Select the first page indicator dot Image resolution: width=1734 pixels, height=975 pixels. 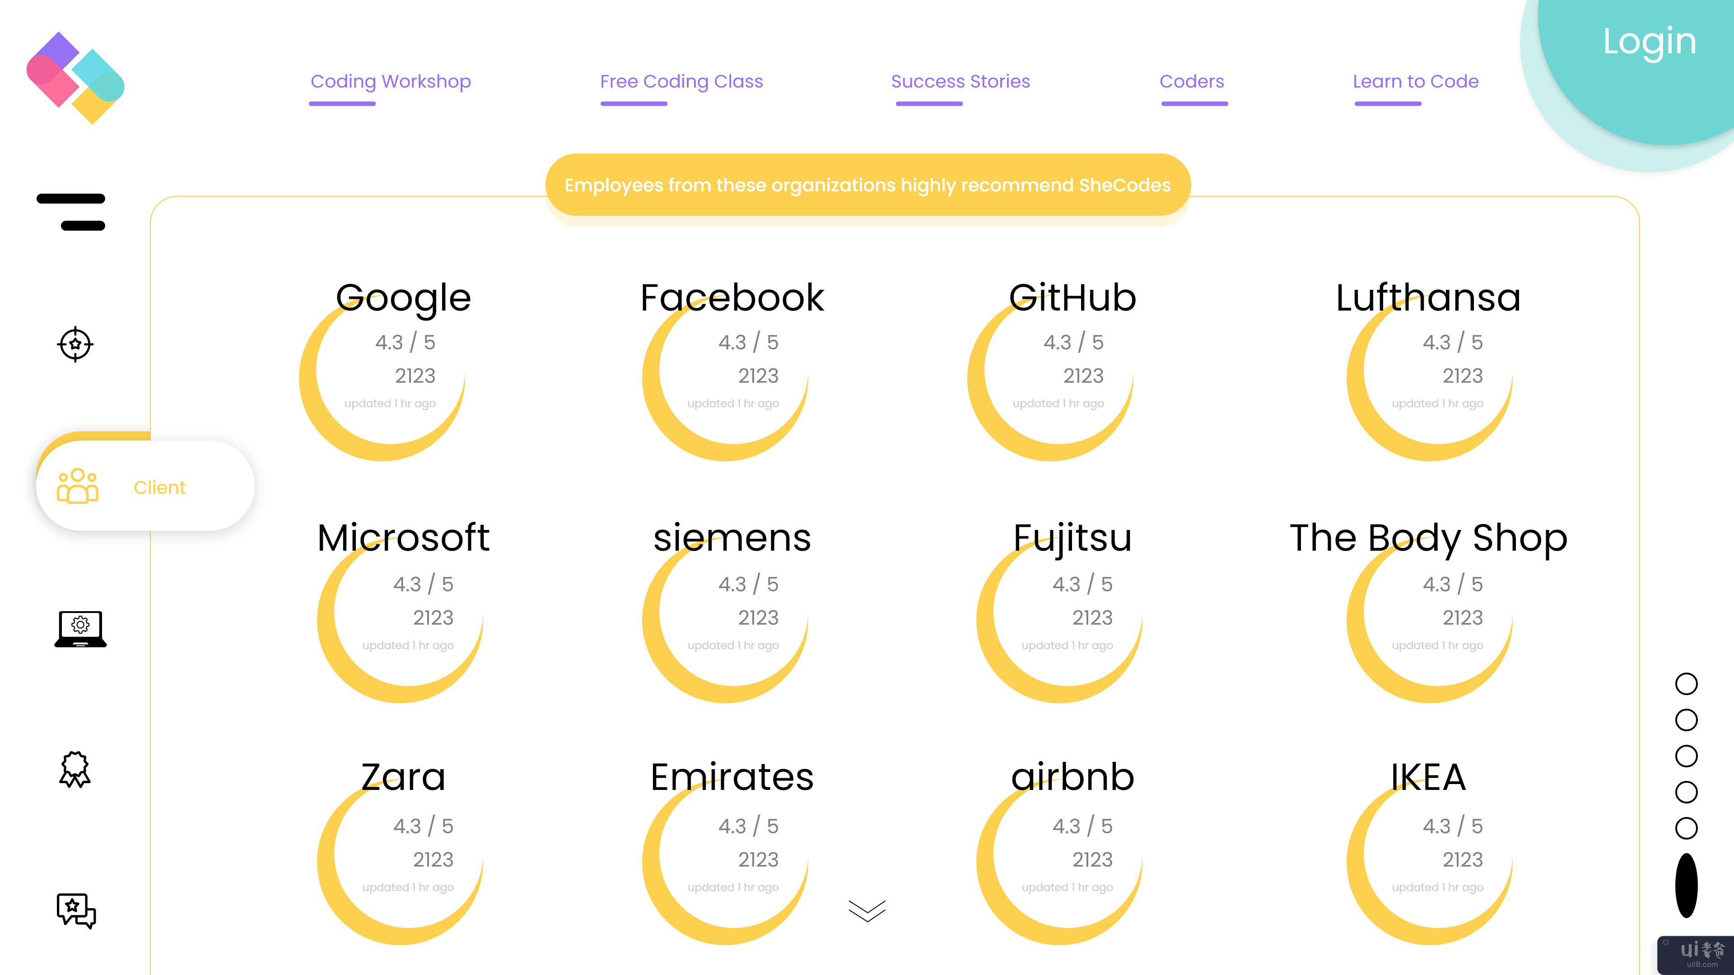tap(1686, 684)
